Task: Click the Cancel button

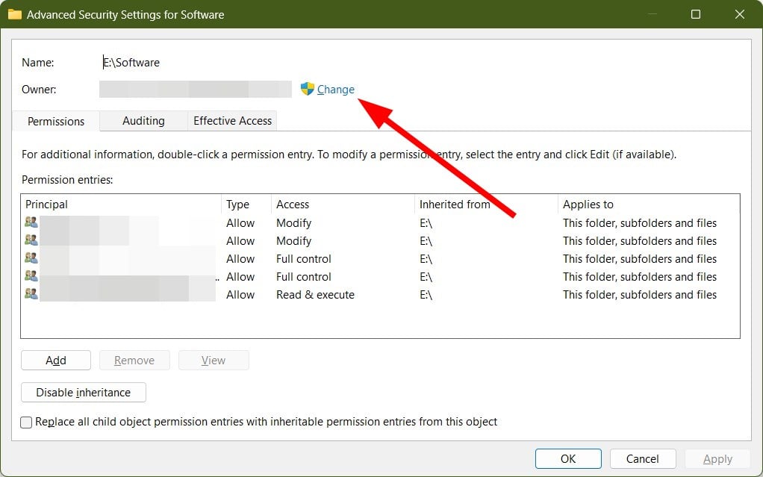Action: [642, 459]
